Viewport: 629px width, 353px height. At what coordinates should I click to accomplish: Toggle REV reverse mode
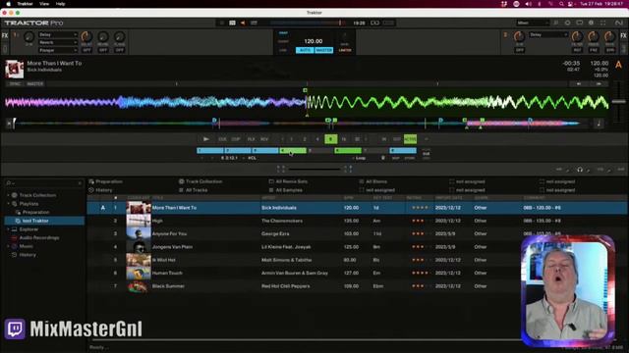pos(264,139)
